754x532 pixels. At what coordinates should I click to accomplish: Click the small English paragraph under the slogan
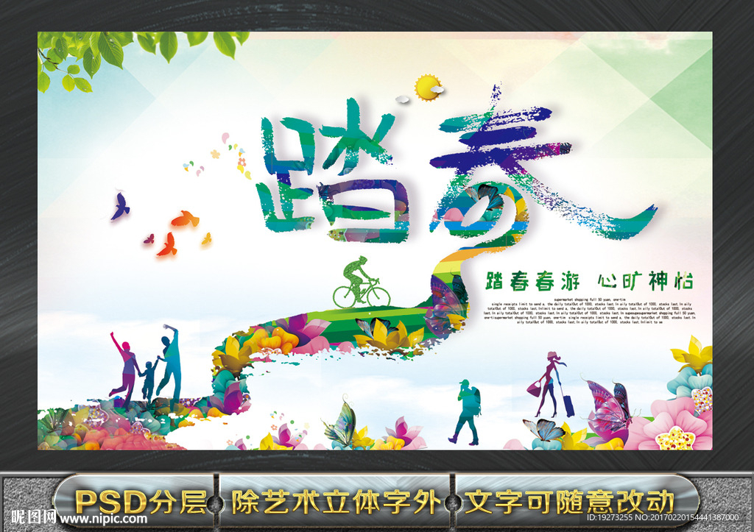click(590, 311)
